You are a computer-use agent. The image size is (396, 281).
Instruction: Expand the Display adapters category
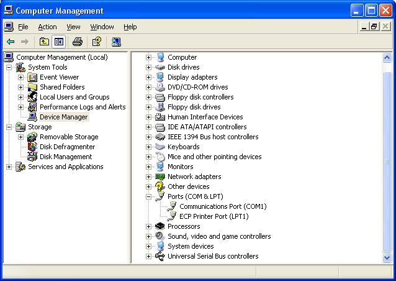[x=148, y=77]
